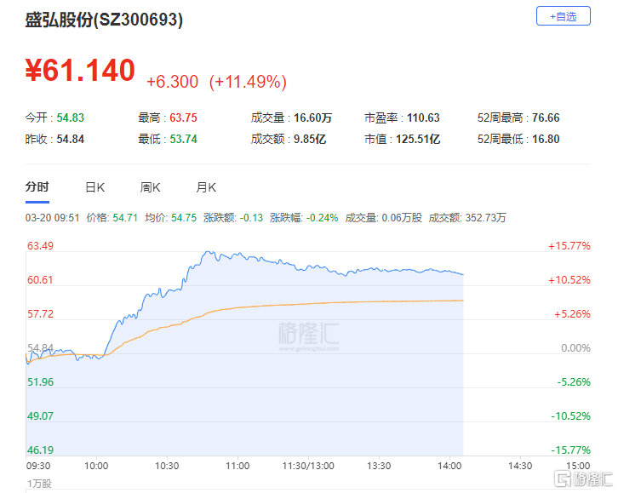The image size is (618, 493).
Task: Open the 日K daily chart tab
Action: pos(94,187)
